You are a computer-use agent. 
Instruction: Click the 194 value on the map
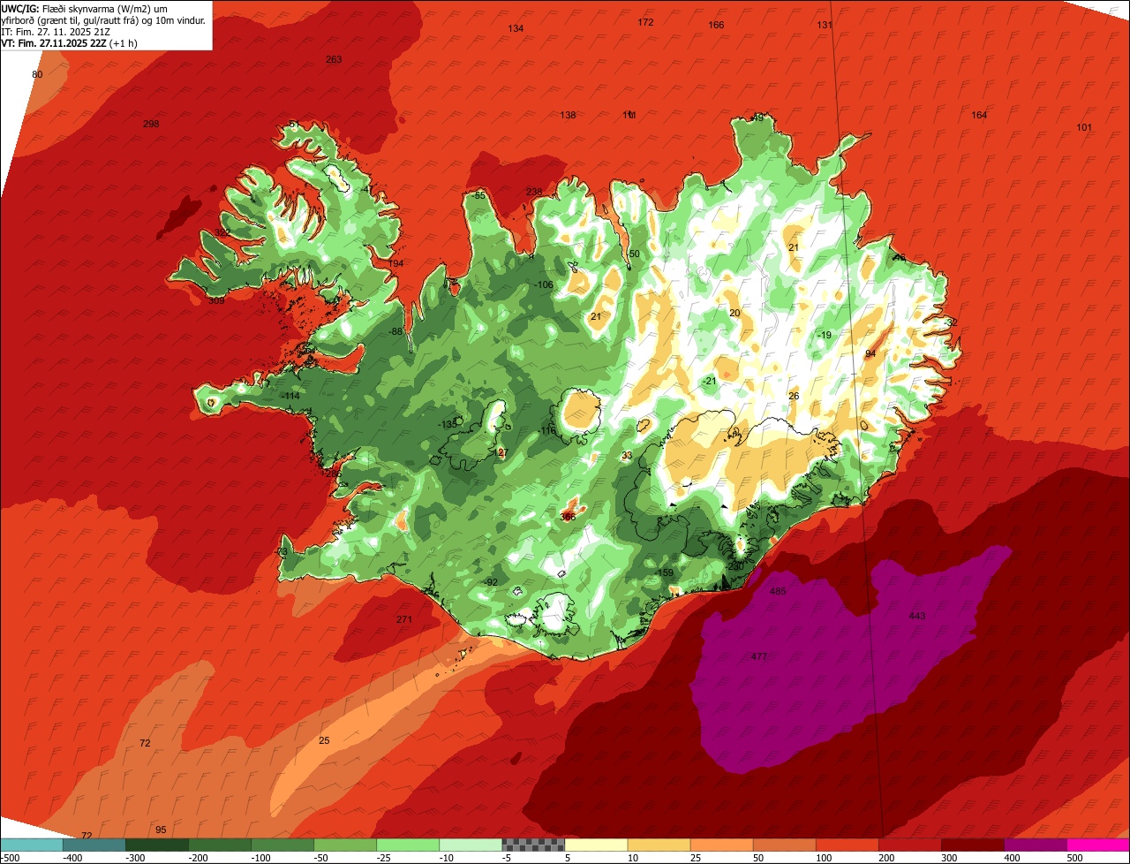(x=395, y=263)
